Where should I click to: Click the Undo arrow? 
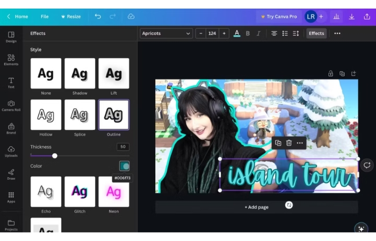coord(98,17)
